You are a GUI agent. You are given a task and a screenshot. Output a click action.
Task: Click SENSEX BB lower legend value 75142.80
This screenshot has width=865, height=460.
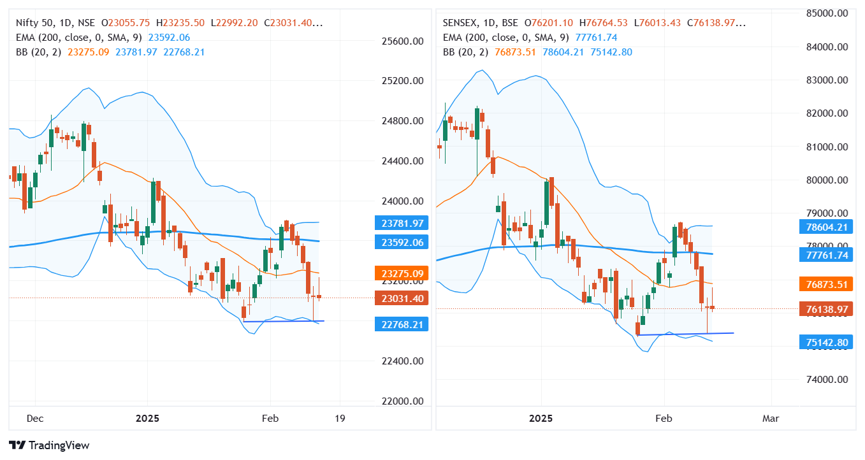pyautogui.click(x=611, y=52)
